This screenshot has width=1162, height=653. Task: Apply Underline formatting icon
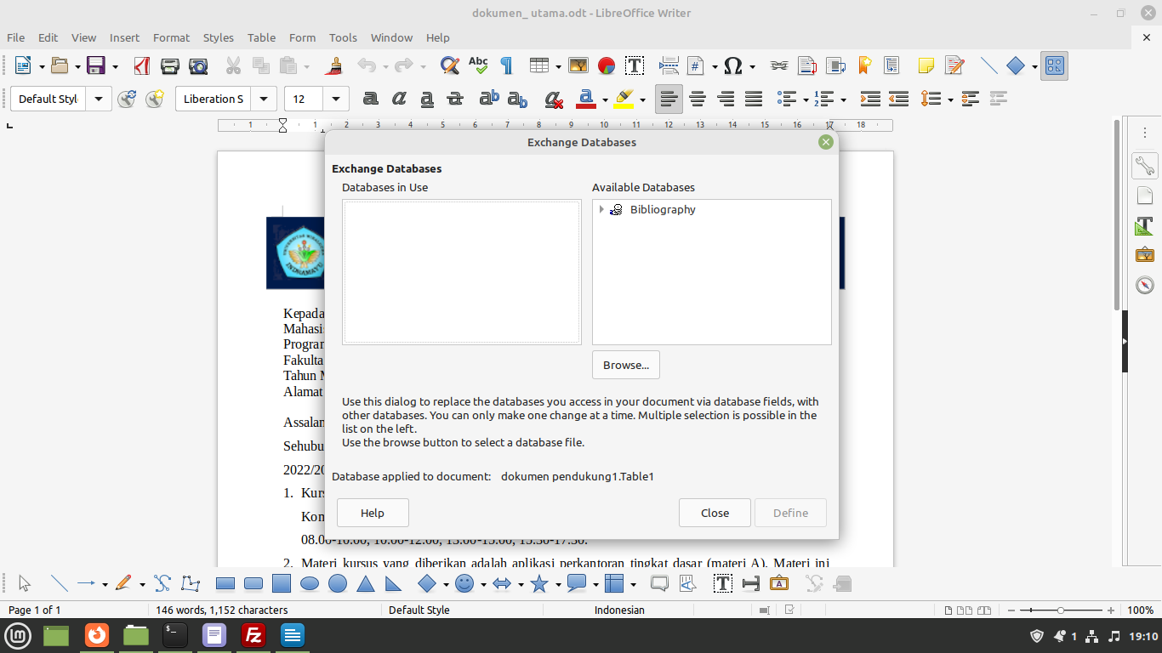tap(427, 99)
